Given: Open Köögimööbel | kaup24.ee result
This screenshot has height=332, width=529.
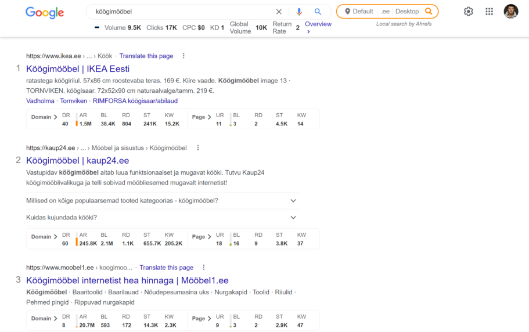Looking at the screenshot, I should pyautogui.click(x=78, y=161).
